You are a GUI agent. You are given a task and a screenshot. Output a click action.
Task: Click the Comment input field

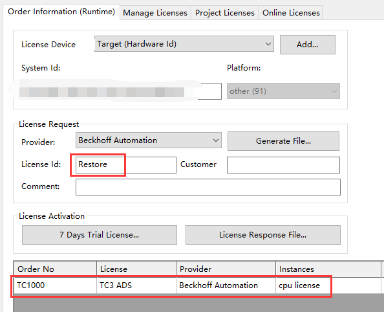tap(208, 187)
